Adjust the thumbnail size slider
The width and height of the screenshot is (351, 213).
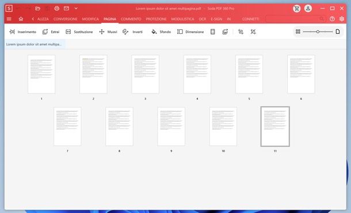[318, 32]
